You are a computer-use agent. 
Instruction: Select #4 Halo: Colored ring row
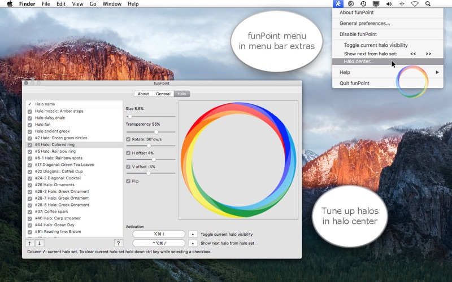pos(74,145)
